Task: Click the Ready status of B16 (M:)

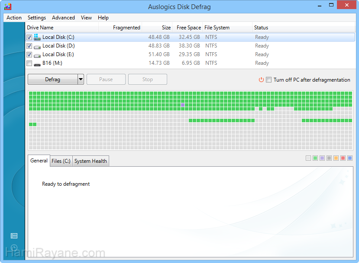Action: tap(262, 63)
